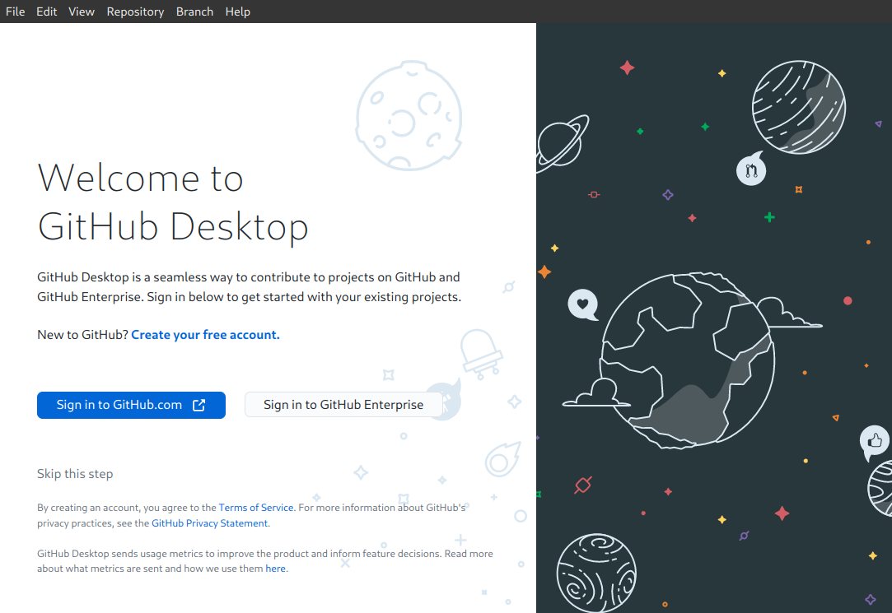Open the Terms of Service link

(256, 508)
